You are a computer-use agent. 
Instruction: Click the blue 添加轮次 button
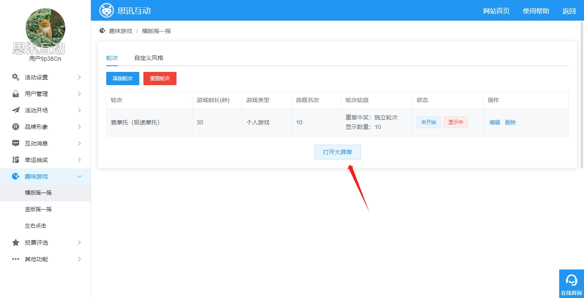(123, 79)
